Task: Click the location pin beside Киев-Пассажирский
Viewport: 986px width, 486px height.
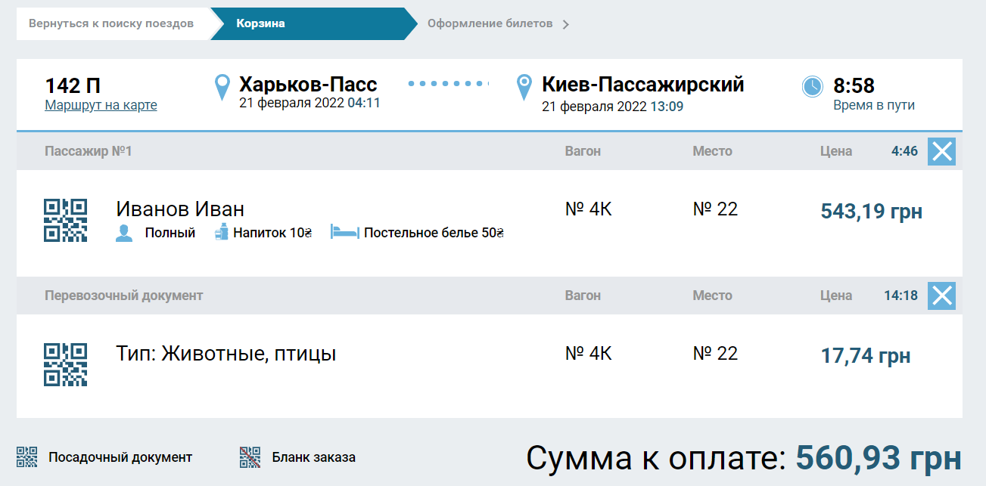Action: 524,85
